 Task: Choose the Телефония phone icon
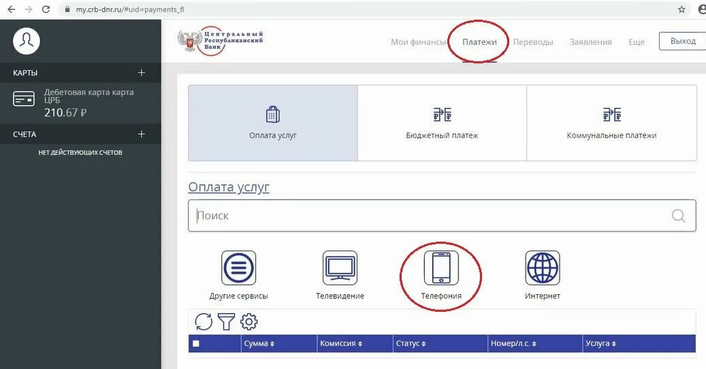[x=441, y=268]
